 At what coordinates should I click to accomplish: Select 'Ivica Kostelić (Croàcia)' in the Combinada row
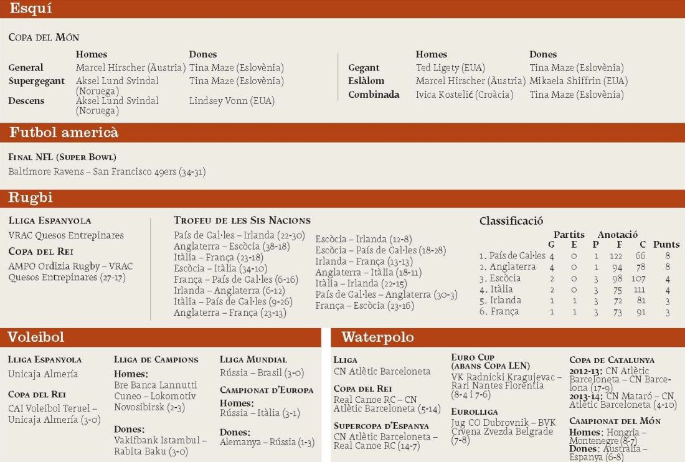click(x=465, y=95)
